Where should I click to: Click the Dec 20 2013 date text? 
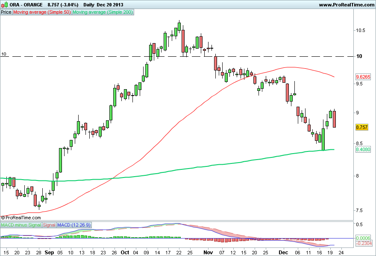tap(110, 5)
